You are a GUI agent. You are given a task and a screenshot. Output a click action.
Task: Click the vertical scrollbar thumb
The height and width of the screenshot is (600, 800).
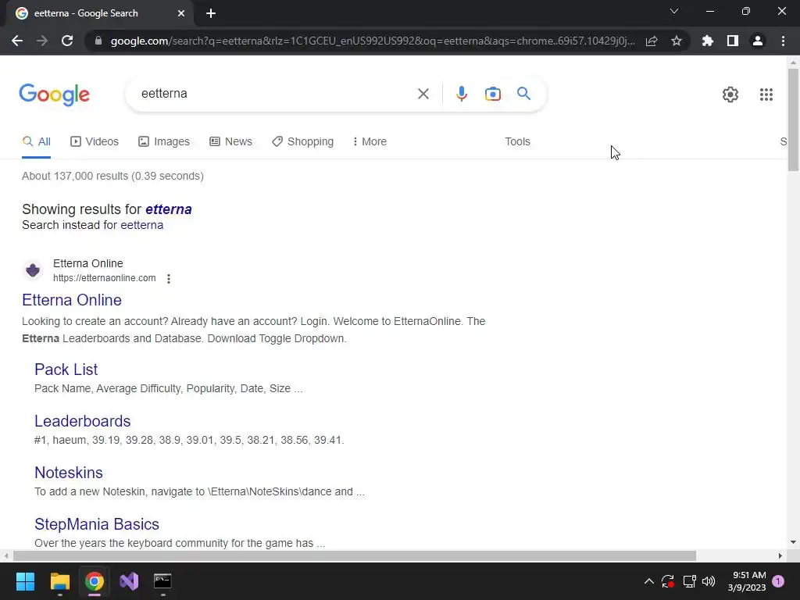tap(793, 120)
